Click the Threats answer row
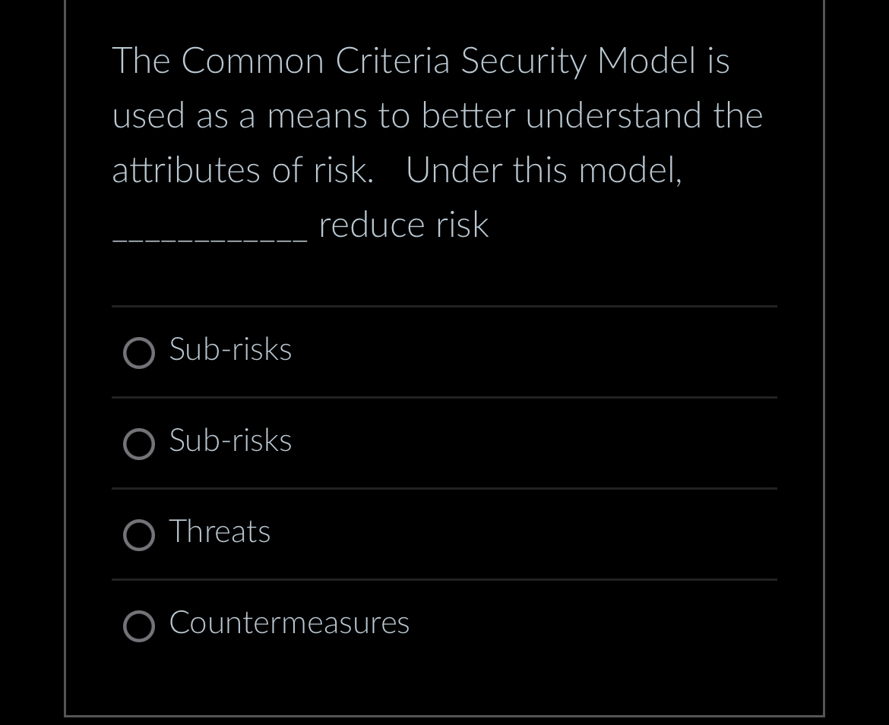Viewport: 889px width, 725px height. [444, 534]
